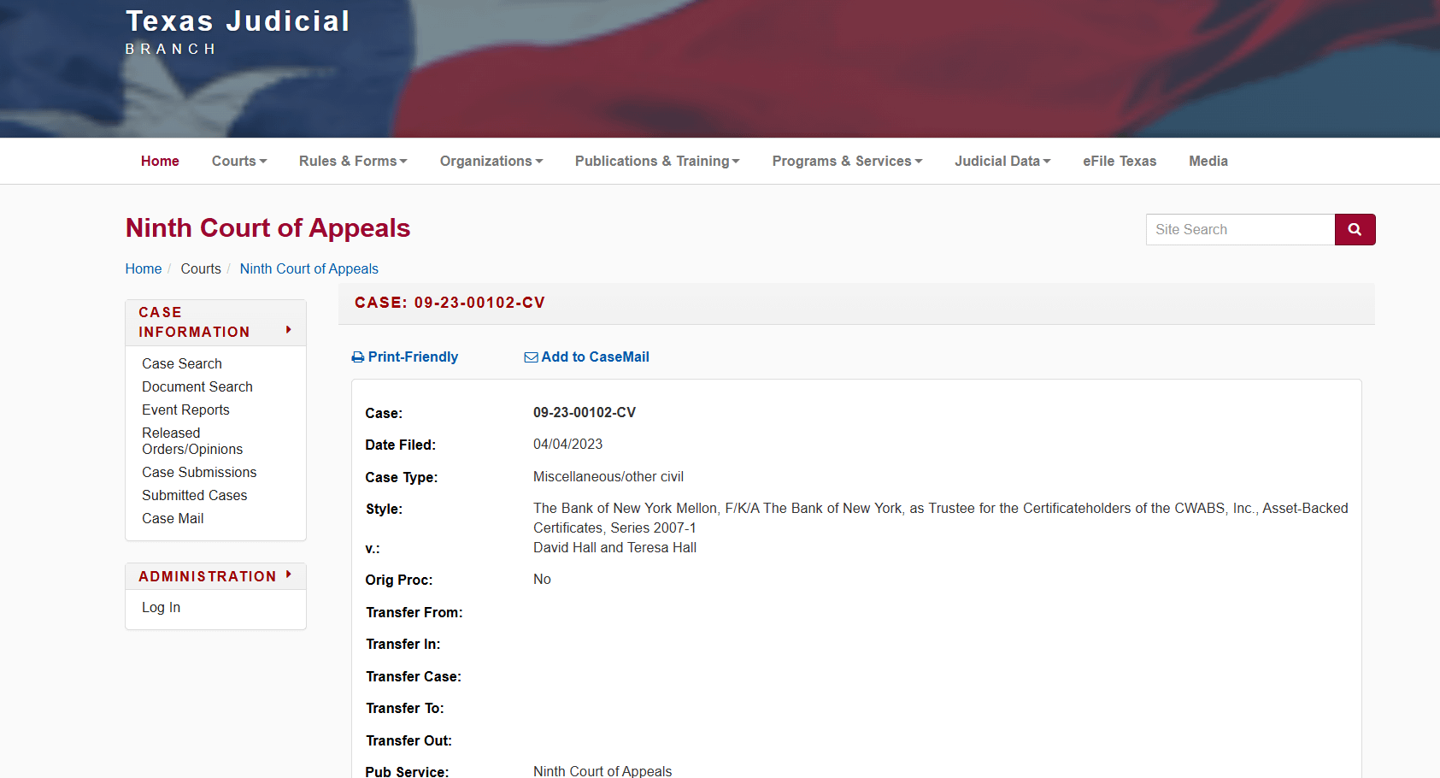The image size is (1440, 778).
Task: Open Document Search in sidebar
Action: pyautogui.click(x=197, y=386)
